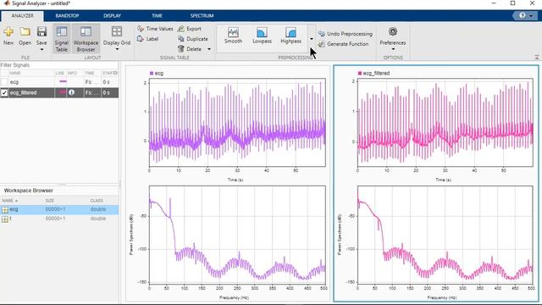Click the Time Values button
The height and width of the screenshot is (305, 542).
tap(156, 29)
